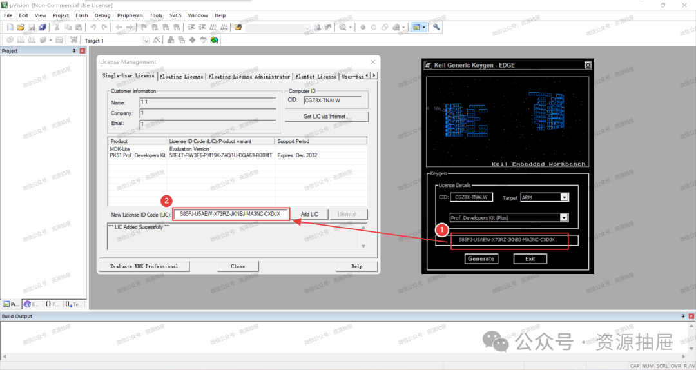Click the Indent selected lines icon
Screen dimensions: 696x370
point(191,28)
